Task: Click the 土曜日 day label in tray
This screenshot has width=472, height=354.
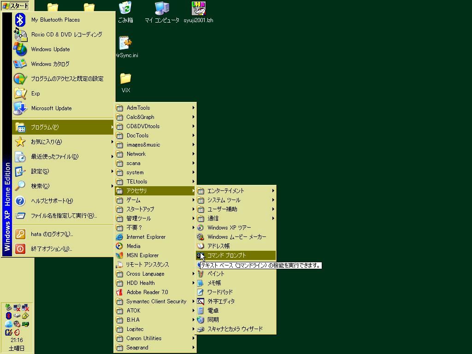Action: click(17, 348)
